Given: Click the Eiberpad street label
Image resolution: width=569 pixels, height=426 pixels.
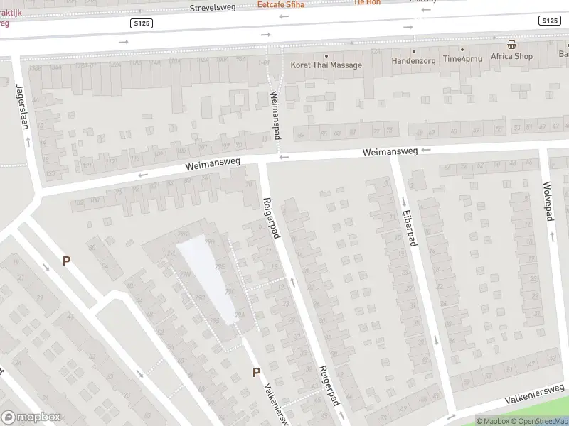Looking at the screenshot, I should point(408,226).
